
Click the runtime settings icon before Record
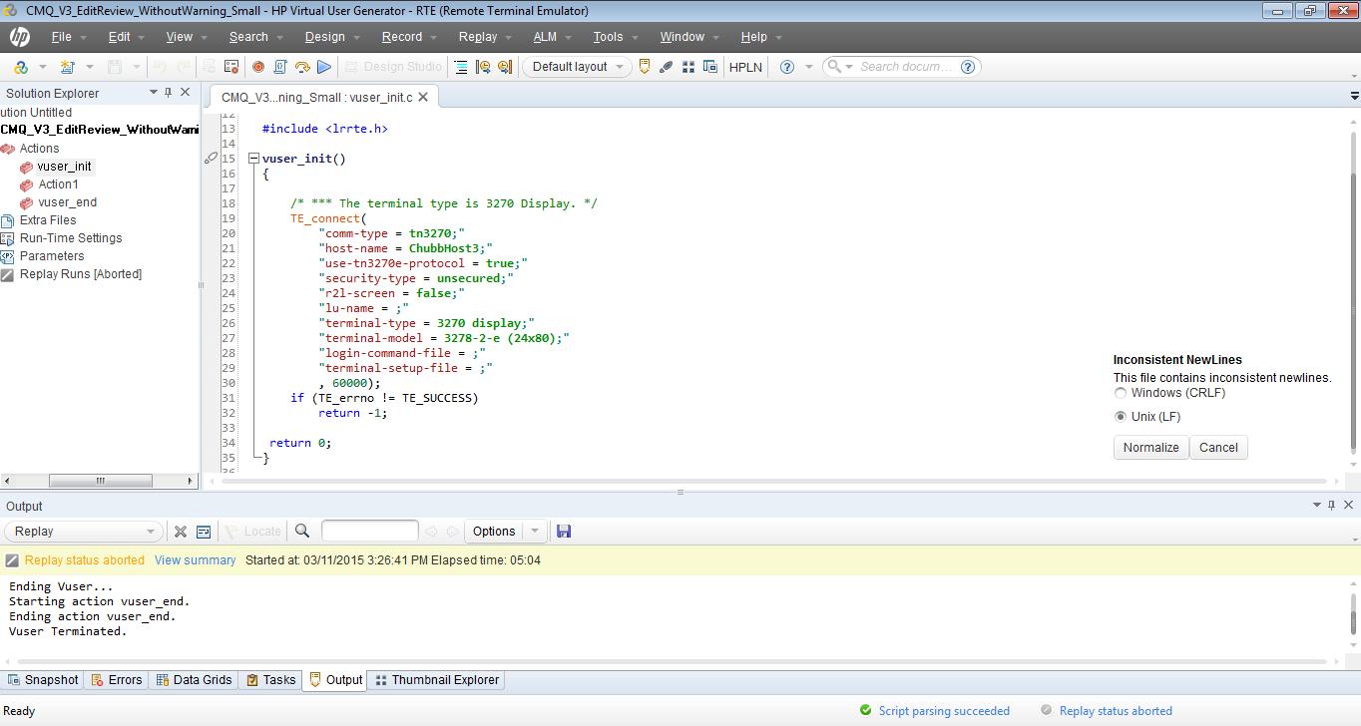tap(231, 67)
